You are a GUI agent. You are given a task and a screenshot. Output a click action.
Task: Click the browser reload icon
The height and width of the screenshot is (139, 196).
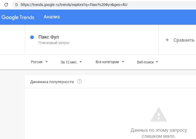pyautogui.click(x=6, y=5)
